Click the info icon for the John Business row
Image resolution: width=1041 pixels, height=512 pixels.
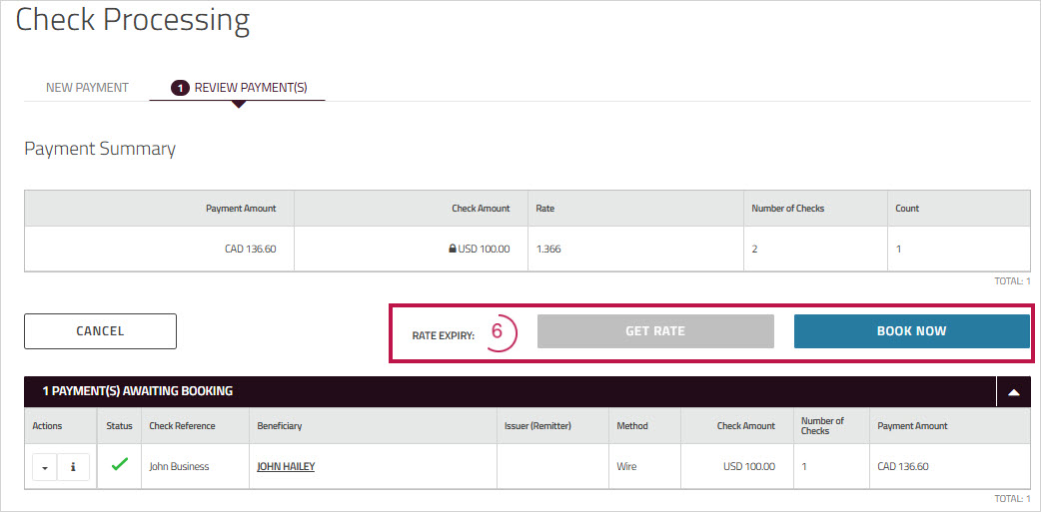(x=73, y=467)
